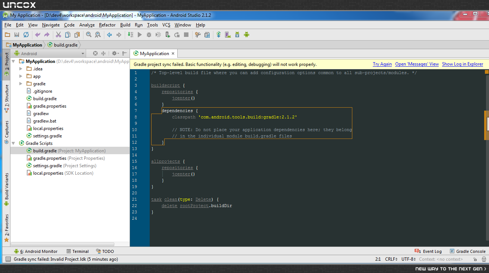This screenshot has height=273, width=489.
Task: Click the Back navigation arrow
Action: pyautogui.click(x=109, y=35)
